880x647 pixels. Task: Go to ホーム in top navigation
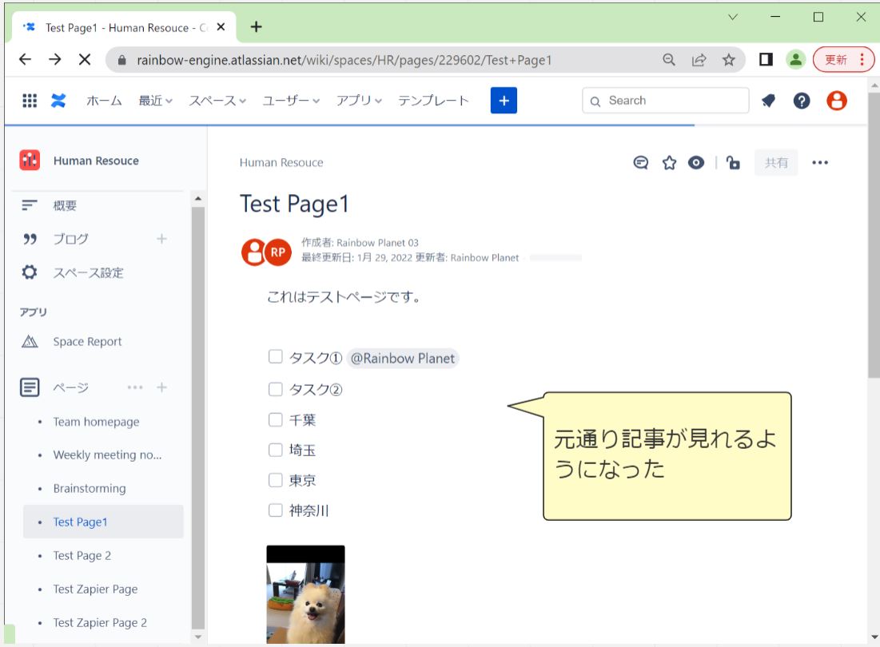[x=104, y=101]
